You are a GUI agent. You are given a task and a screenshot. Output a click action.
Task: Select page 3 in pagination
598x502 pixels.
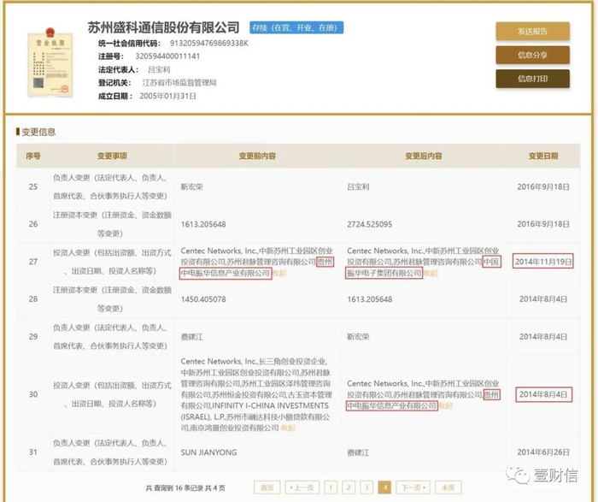pos(366,487)
